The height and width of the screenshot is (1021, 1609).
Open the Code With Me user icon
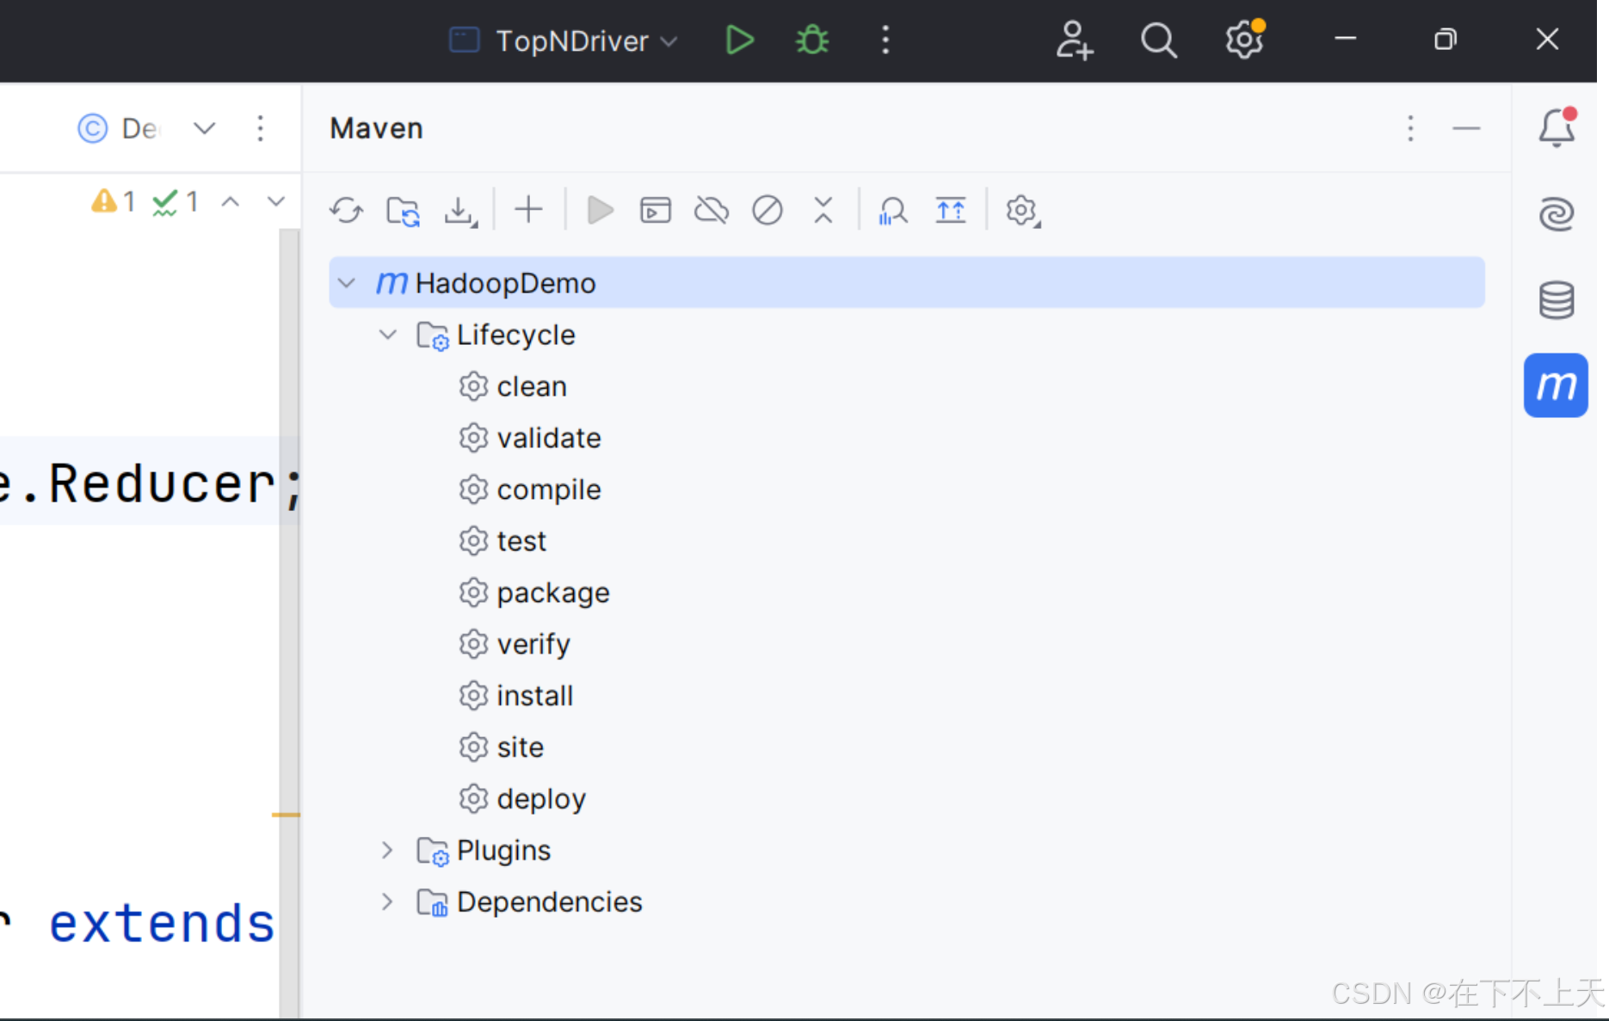click(1074, 40)
